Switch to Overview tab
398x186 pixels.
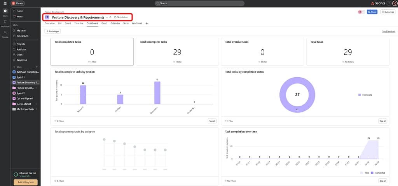click(x=49, y=23)
